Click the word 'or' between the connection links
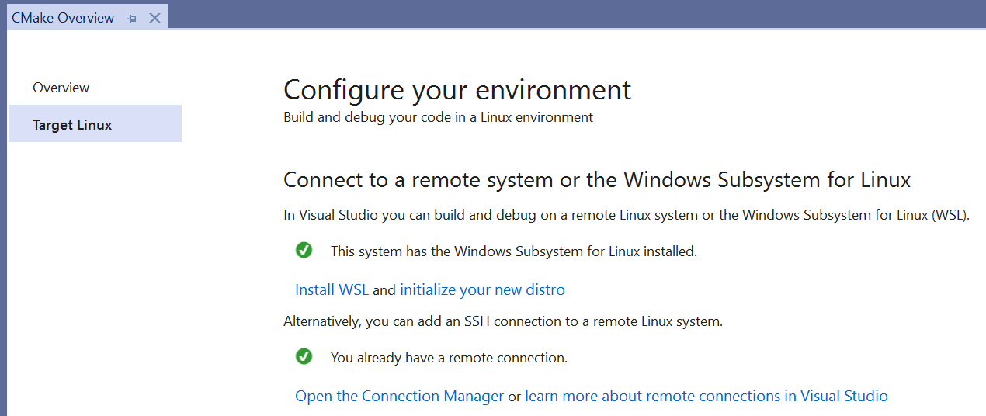986x416 pixels. click(x=514, y=397)
